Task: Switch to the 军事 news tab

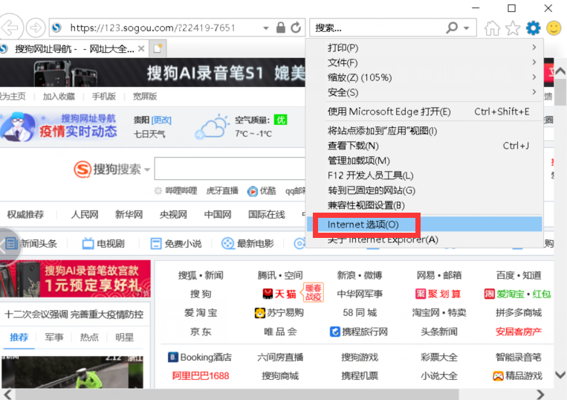Action: [x=54, y=338]
